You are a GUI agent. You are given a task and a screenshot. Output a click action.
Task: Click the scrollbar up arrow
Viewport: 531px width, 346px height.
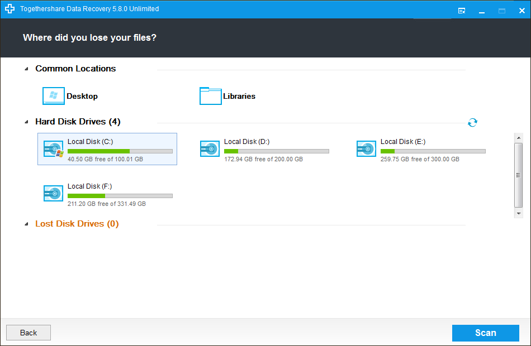tap(519, 138)
